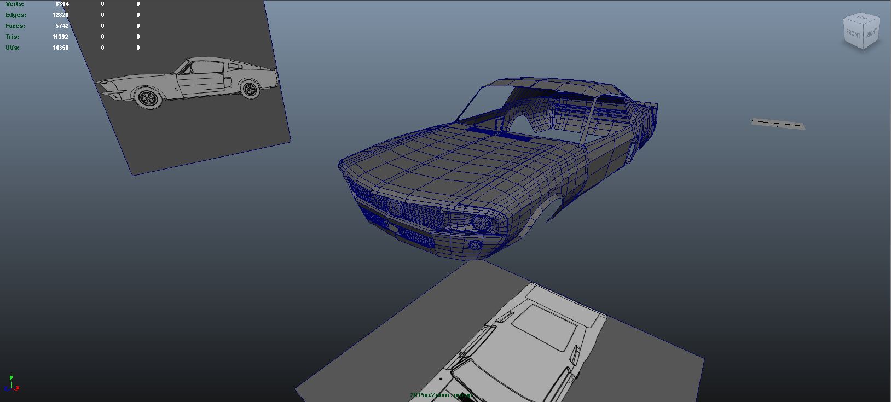Click the round headlight on the car mesh

(481, 223)
